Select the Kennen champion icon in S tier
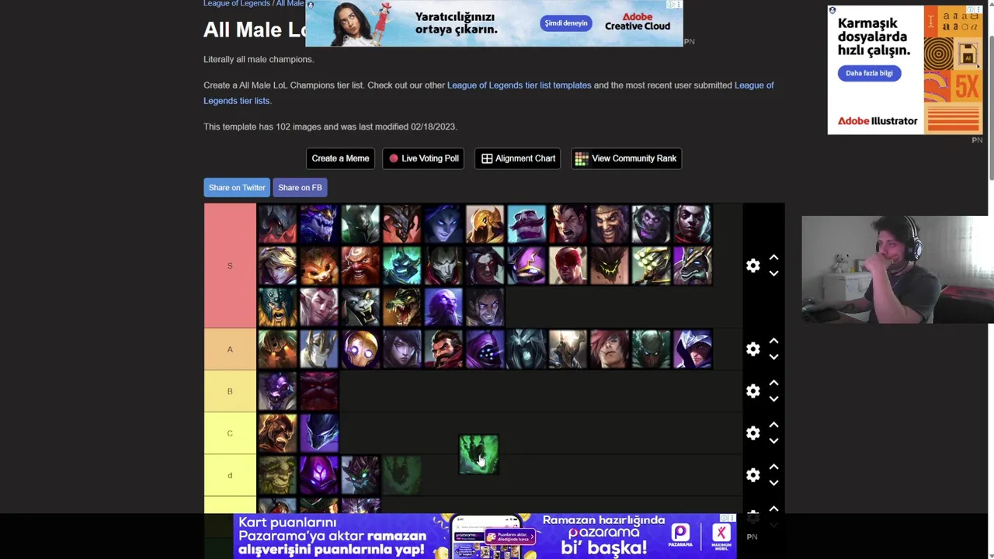Viewport: 994px width, 559px height. 527,266
